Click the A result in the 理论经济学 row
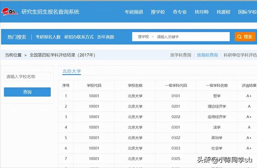 click(249, 106)
